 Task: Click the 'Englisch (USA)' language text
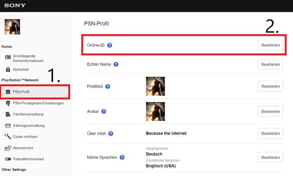pyautogui.click(x=161, y=166)
